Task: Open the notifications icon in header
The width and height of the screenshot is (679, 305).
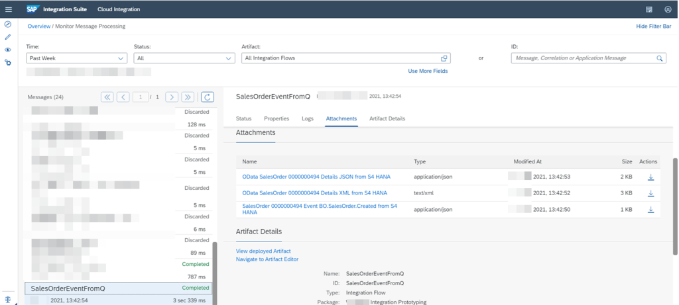Action: point(648,9)
